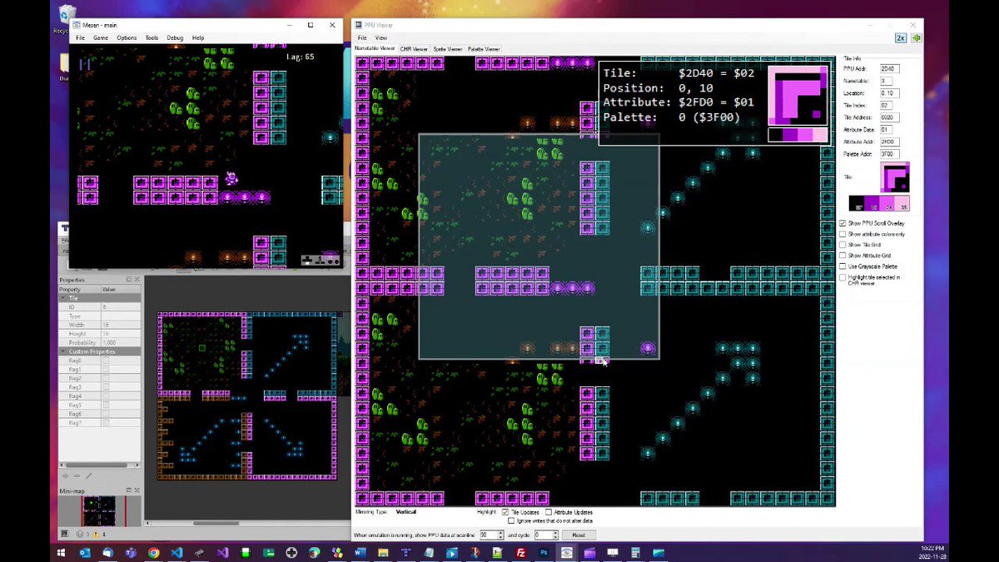
Task: Collapse the Tile group in Properties
Action: tap(64, 298)
